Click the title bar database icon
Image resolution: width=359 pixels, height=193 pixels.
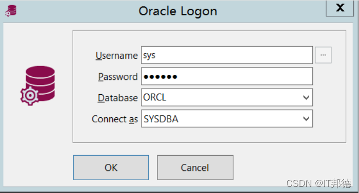11,11
